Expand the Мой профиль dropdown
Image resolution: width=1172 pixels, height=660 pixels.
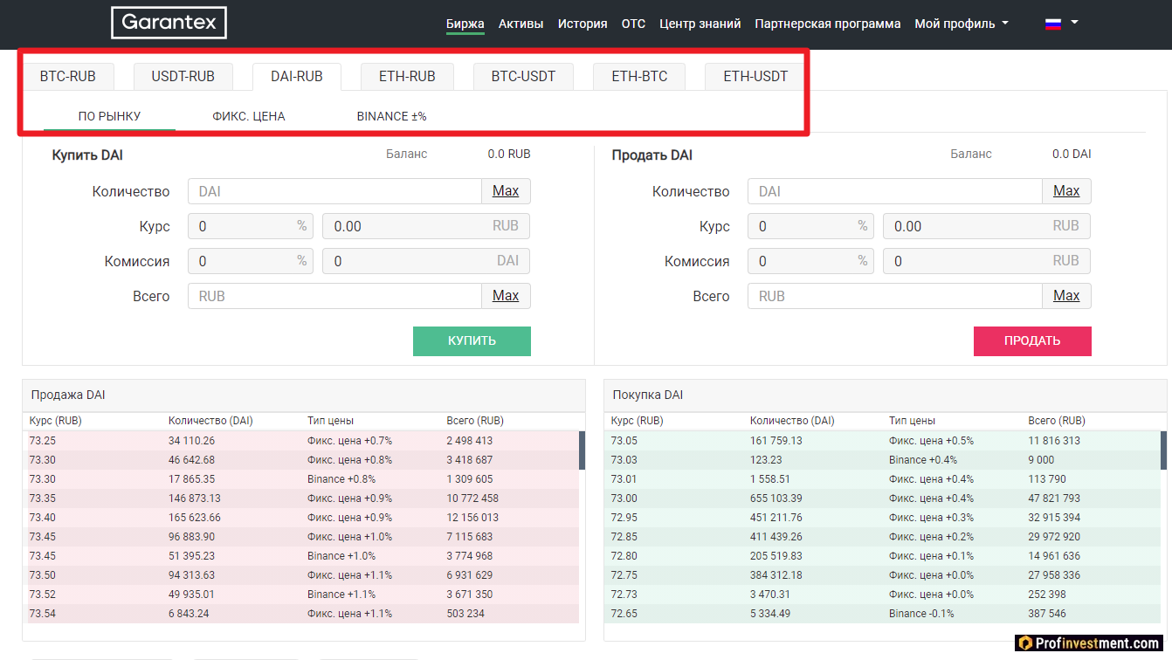click(962, 24)
